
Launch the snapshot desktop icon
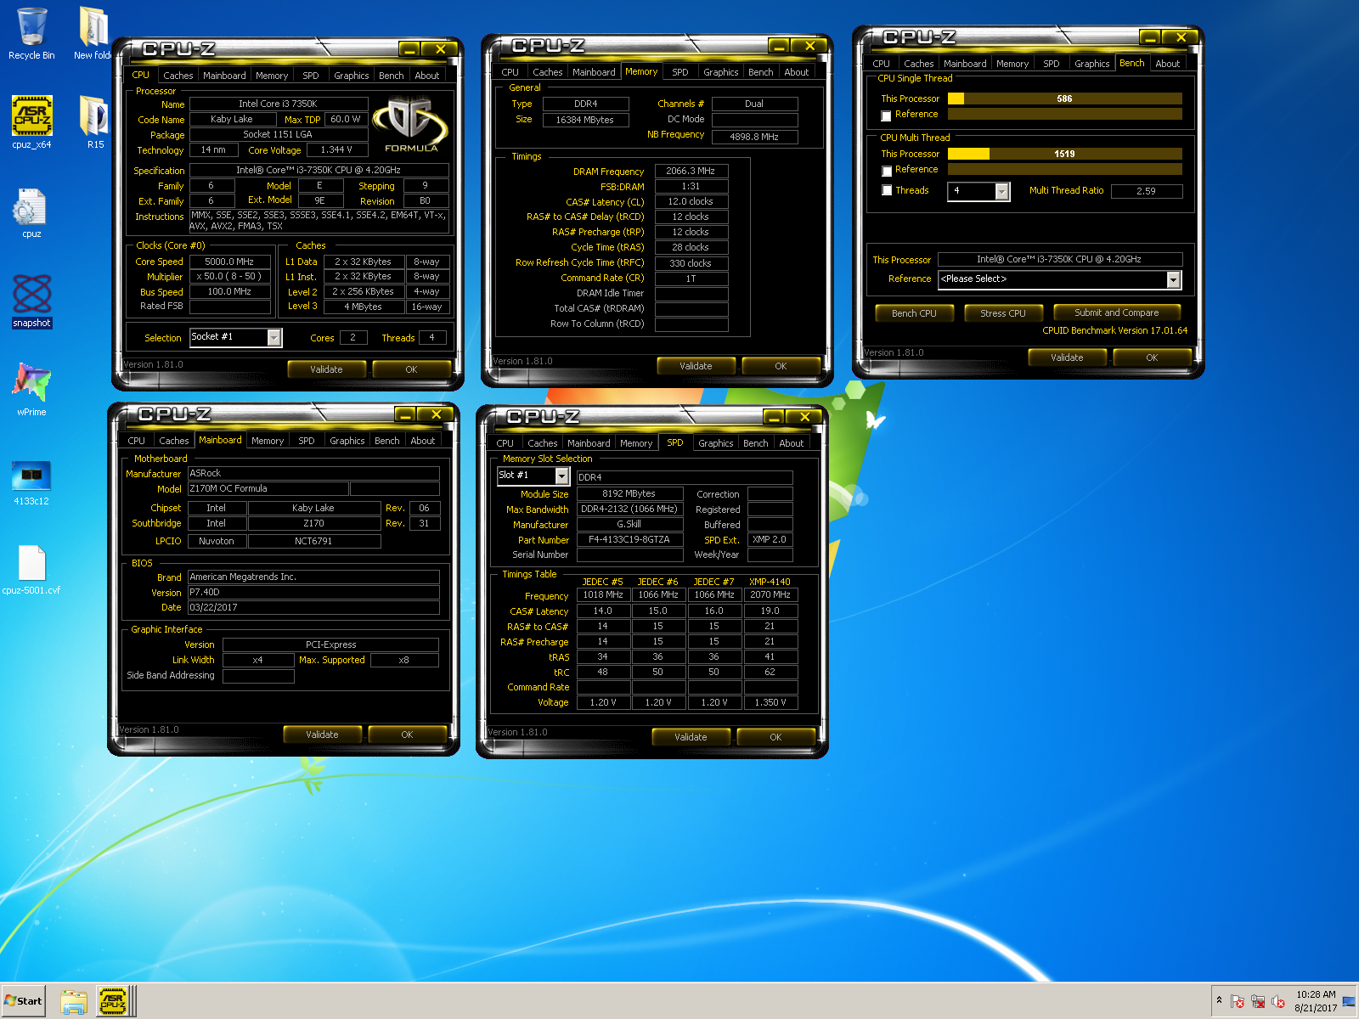coord(31,301)
